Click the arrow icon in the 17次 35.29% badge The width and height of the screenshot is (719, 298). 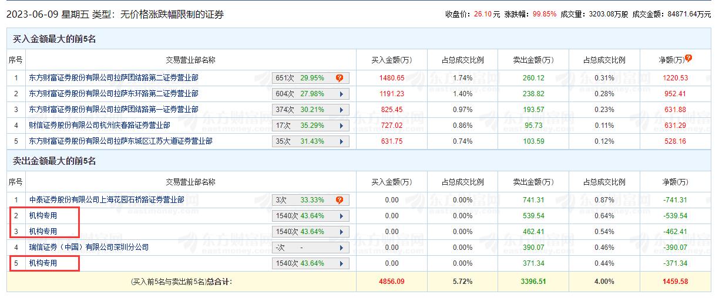click(x=340, y=125)
